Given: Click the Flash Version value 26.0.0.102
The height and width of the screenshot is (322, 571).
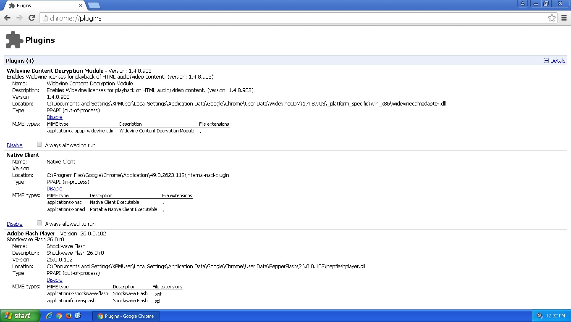Looking at the screenshot, I should pos(60,260).
